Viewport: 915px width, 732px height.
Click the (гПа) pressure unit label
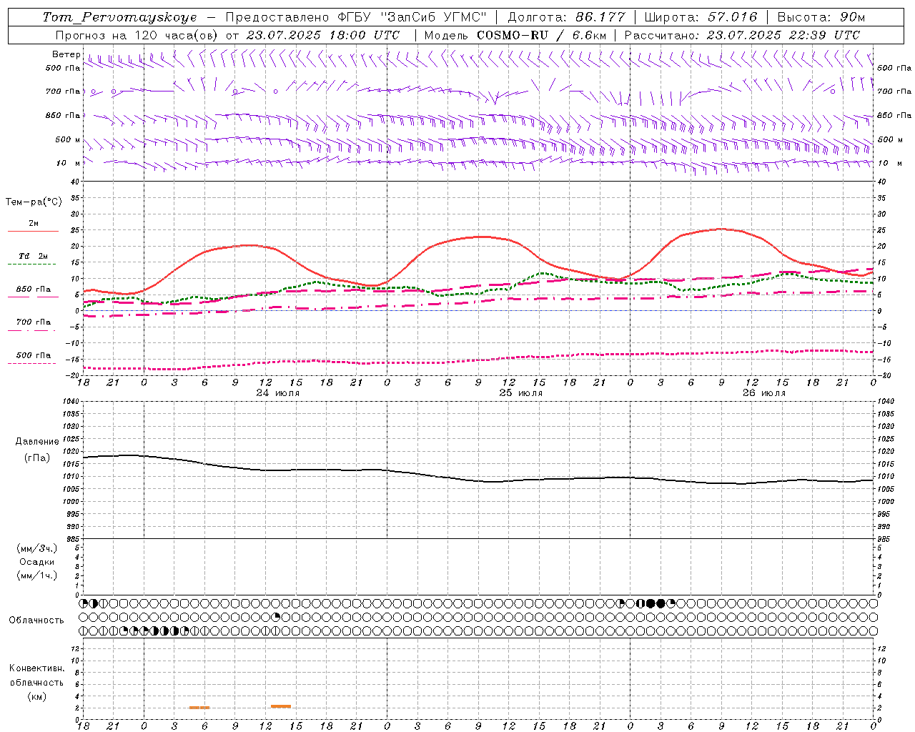click(x=37, y=457)
